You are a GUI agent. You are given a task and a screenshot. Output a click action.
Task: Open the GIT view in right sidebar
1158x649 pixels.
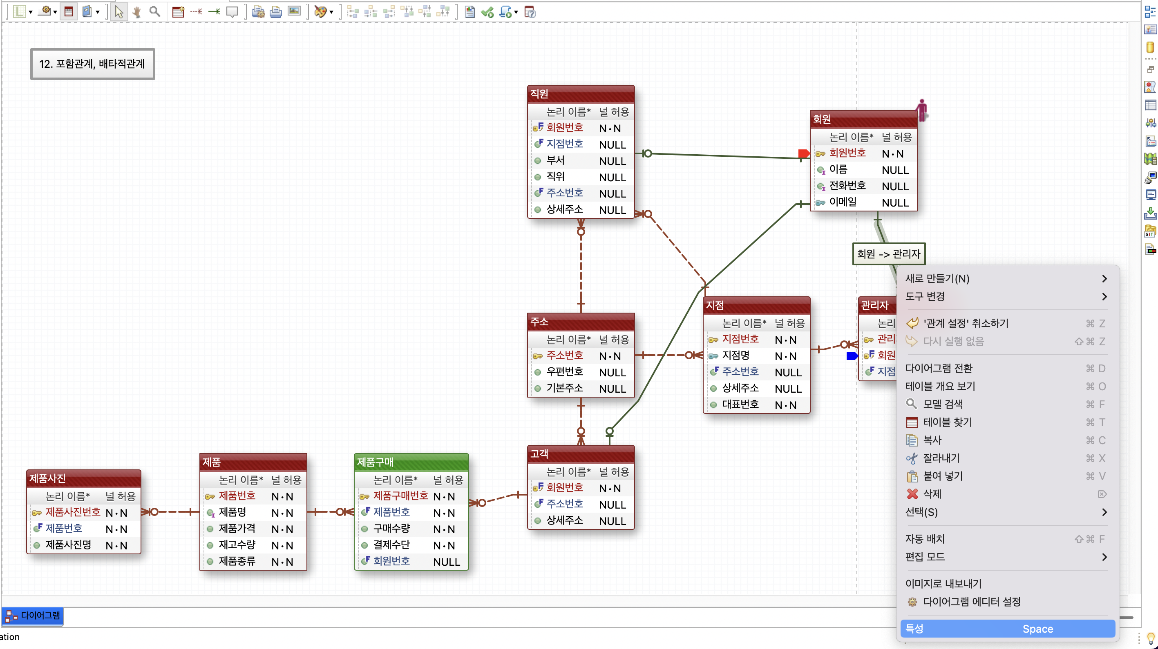pos(1150,231)
